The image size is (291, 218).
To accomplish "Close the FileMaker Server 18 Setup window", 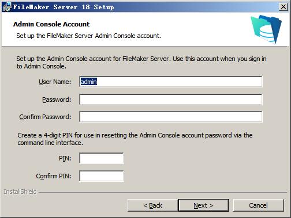I will point(283,7).
